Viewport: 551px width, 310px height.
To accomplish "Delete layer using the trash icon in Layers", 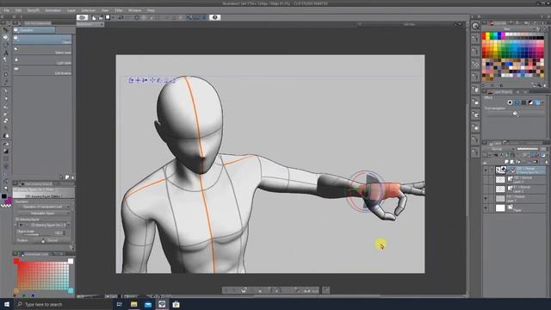I will tap(547, 162).
